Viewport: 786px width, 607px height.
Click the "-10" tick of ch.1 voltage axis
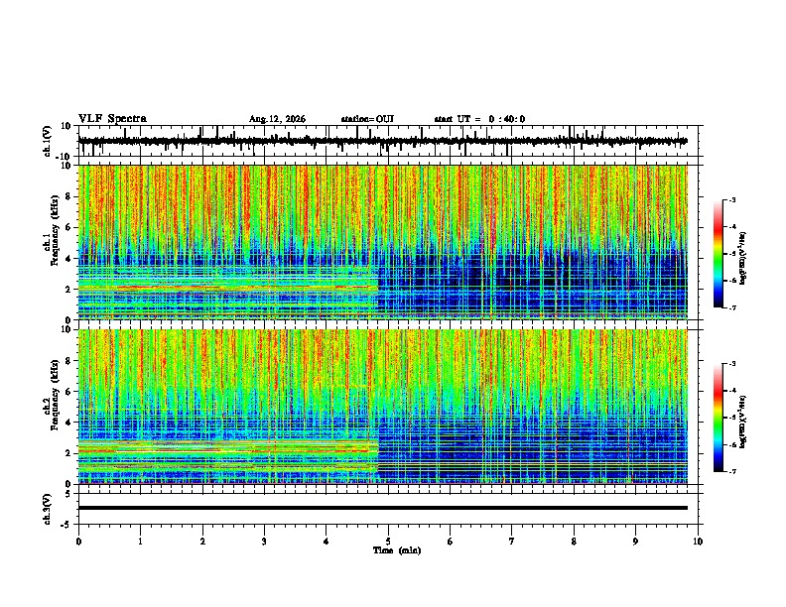click(65, 157)
